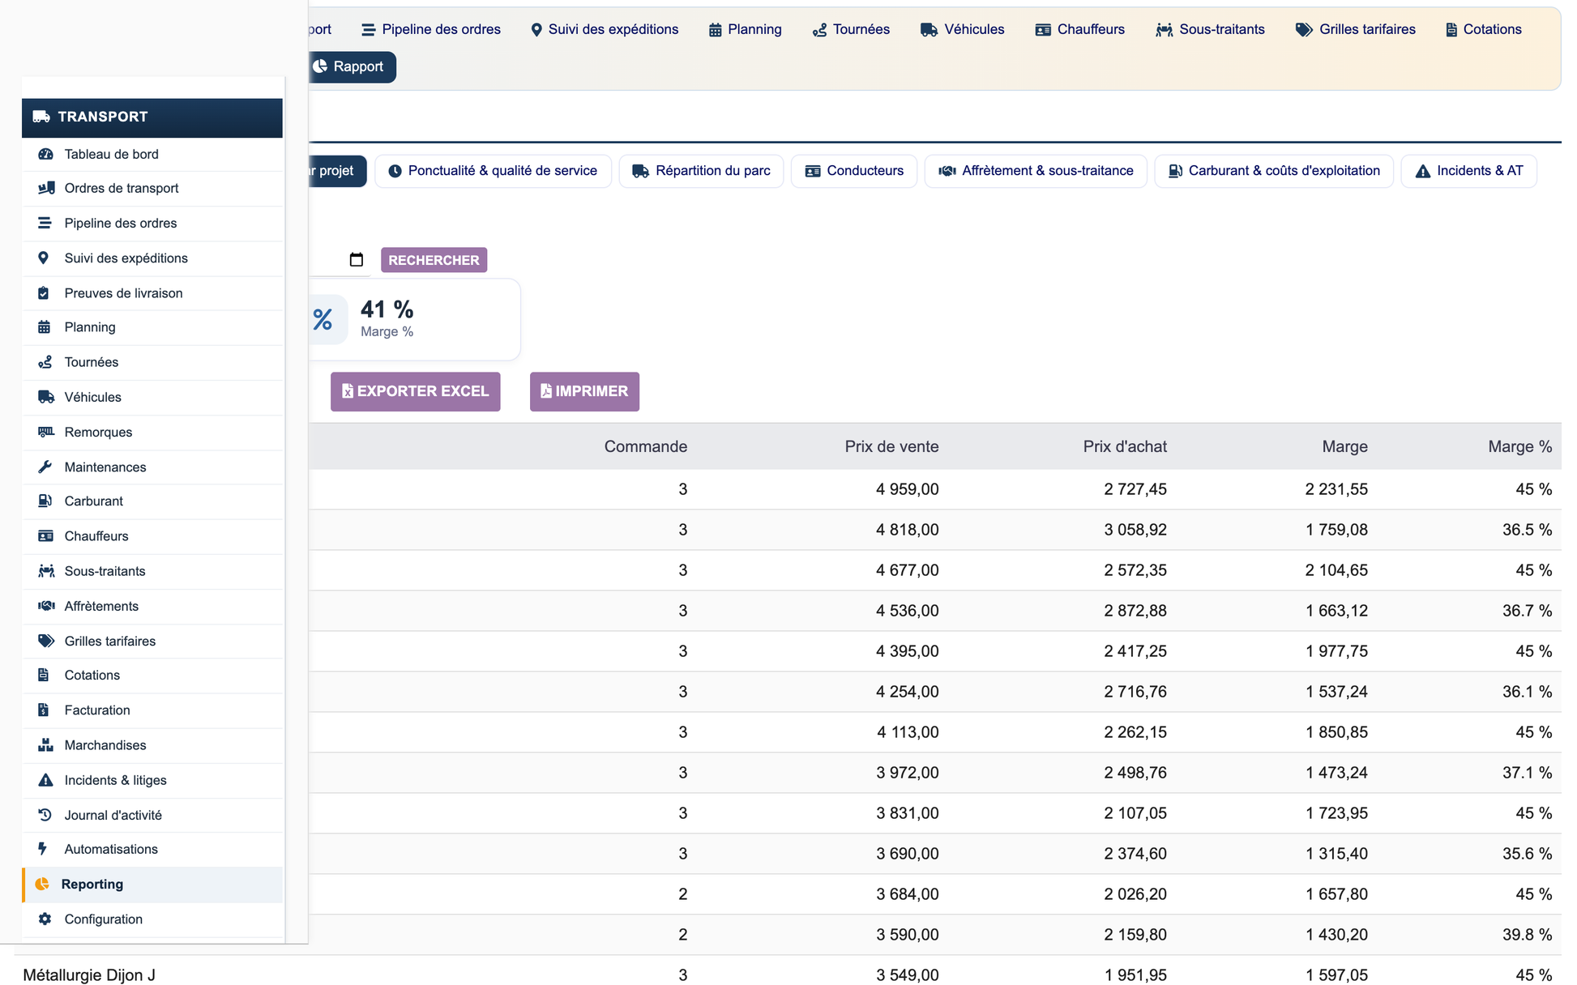Screen dimensions: 1577x985
Task: Switch to Ponctualité & qualité de service tab
Action: pos(493,171)
